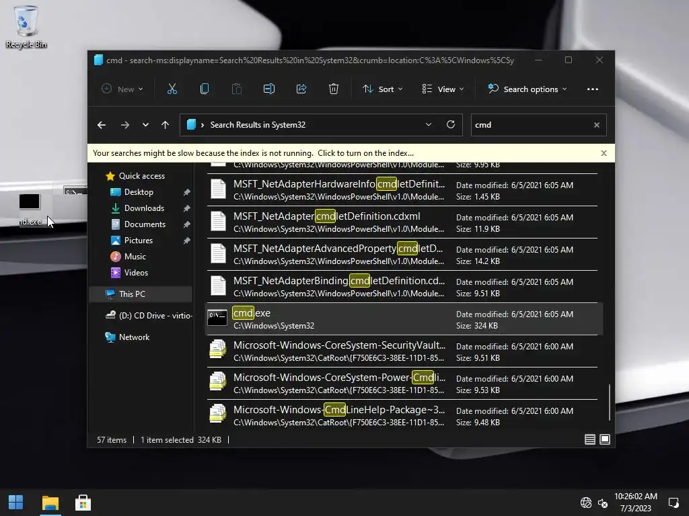The height and width of the screenshot is (516, 689).
Task: Click the cmd.exe desktop shortcut
Action: coord(30,210)
